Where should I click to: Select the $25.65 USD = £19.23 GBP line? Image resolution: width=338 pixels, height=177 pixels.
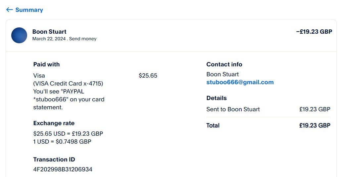tap(68, 134)
